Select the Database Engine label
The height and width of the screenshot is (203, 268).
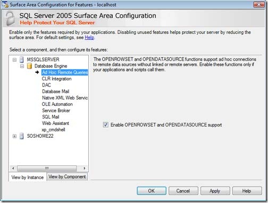(x=51, y=66)
